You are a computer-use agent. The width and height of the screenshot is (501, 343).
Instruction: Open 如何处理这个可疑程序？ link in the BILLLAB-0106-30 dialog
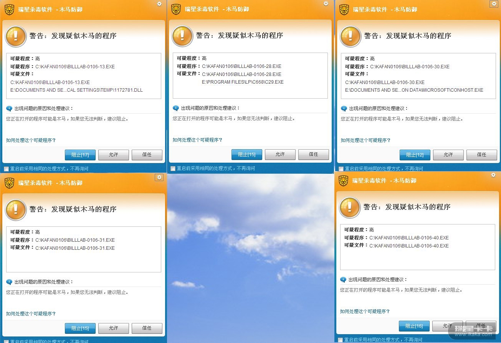[x=366, y=140]
